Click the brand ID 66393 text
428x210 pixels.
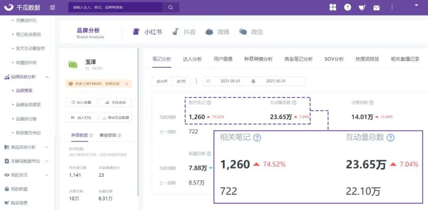click(x=94, y=69)
